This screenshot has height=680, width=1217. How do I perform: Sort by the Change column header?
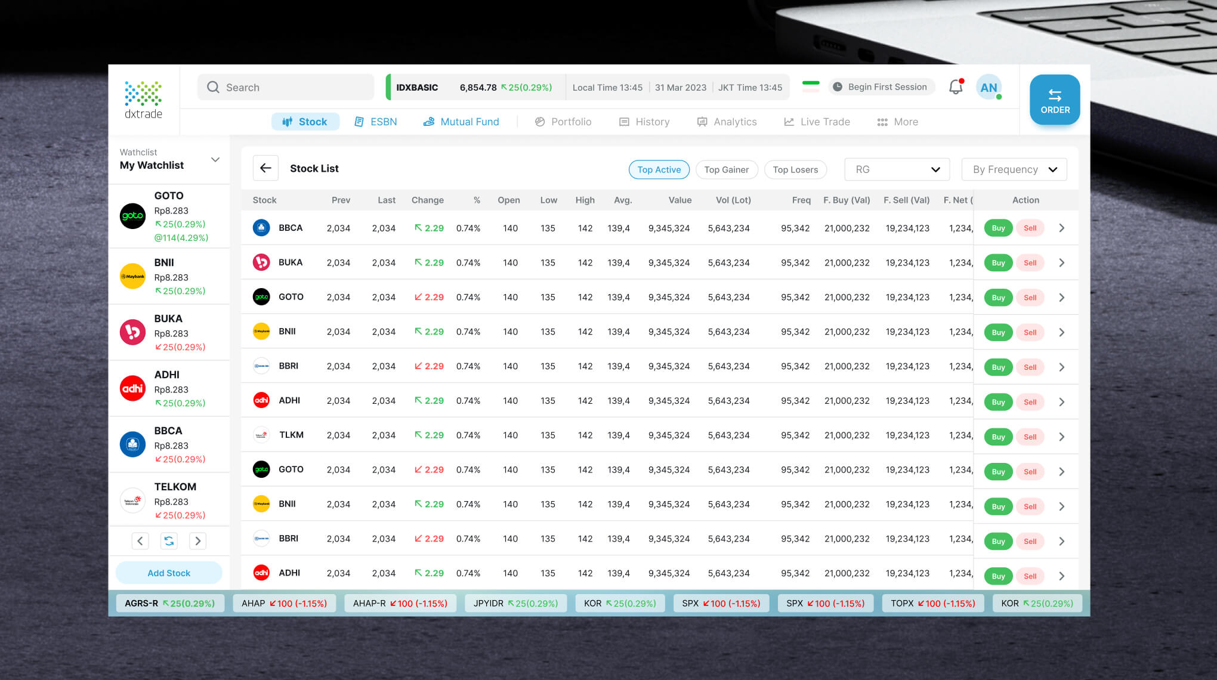427,200
